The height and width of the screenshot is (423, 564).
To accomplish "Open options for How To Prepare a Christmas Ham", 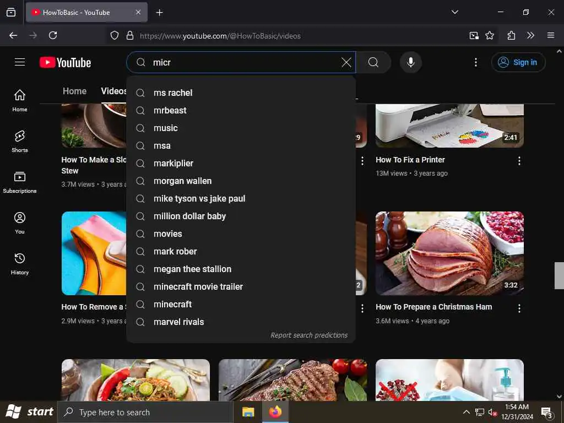I will pyautogui.click(x=519, y=308).
